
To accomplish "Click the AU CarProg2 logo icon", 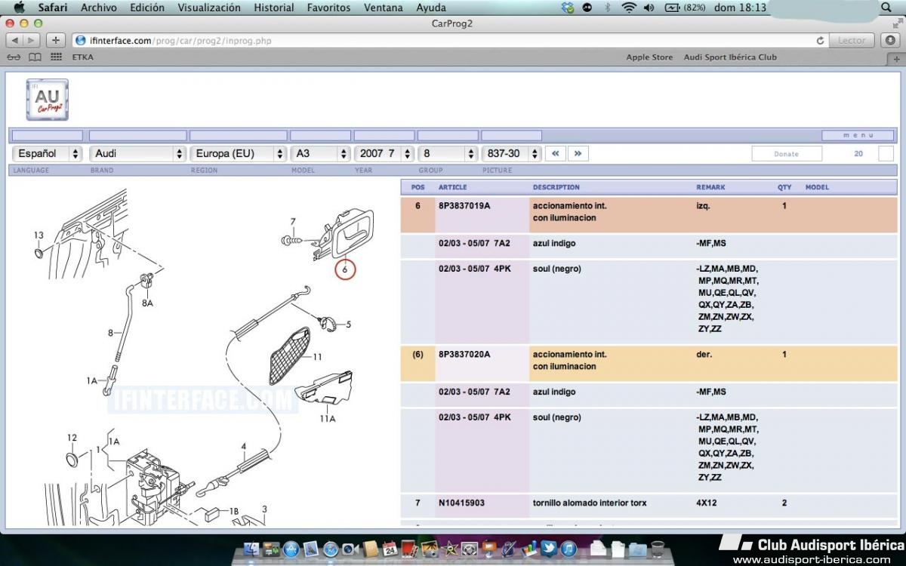I will [47, 100].
